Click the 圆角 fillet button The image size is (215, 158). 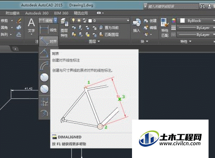coord(4,28)
